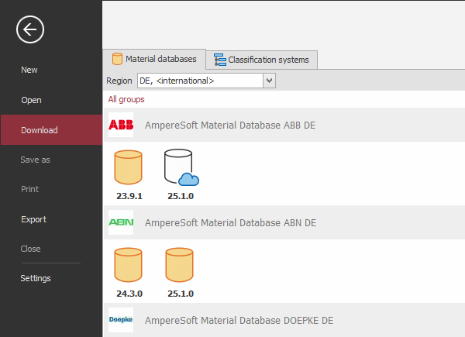Screen dimensions: 465x337
Task: Choose Open in the side menu
Action: [x=31, y=100]
